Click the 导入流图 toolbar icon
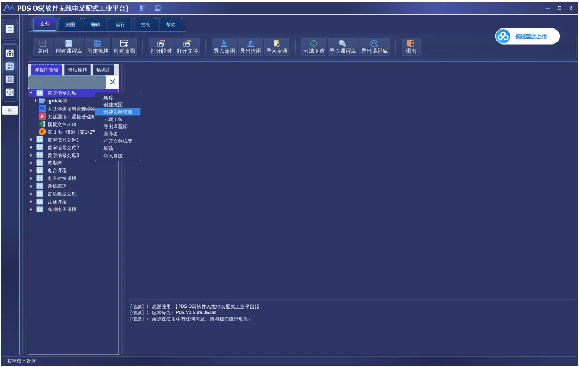This screenshot has width=579, height=367. click(224, 47)
